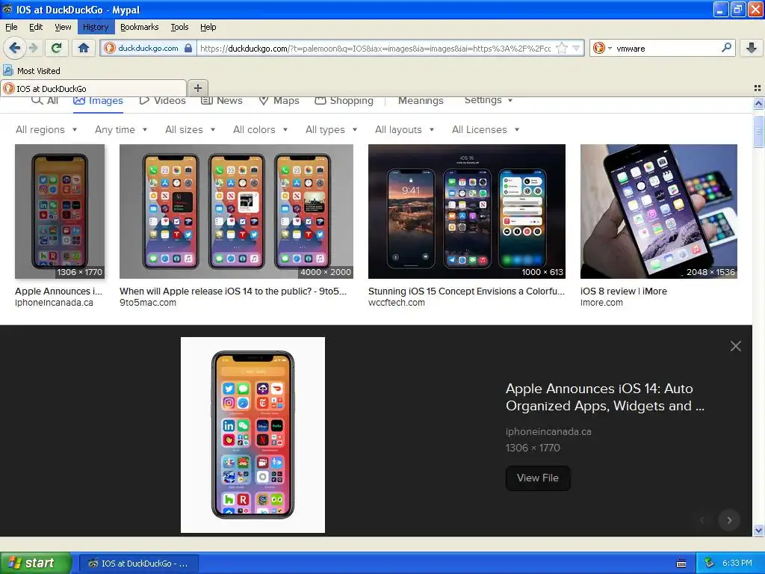Click the imore.com source link

point(601,303)
